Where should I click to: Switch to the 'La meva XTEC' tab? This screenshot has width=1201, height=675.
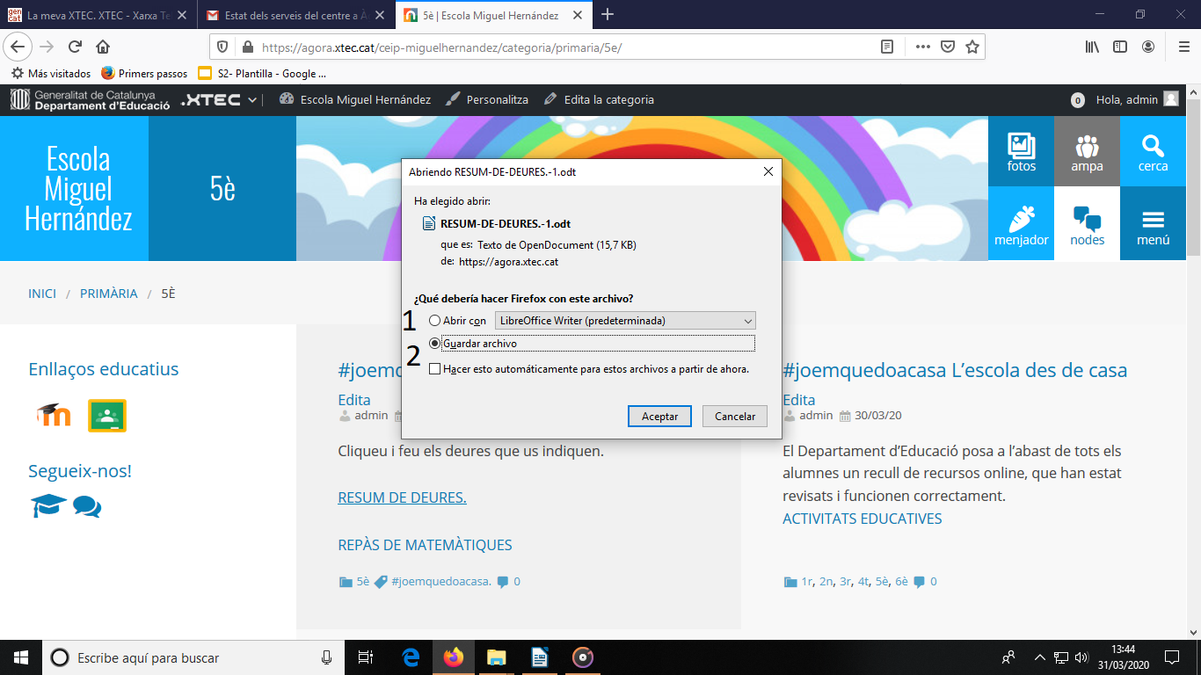[x=97, y=15]
